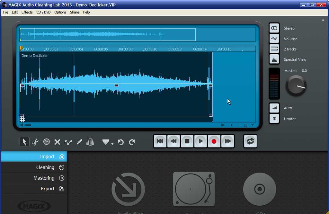Zoom out with the minus icon
Screen dimensions: 329x214
[x=239, y=125]
